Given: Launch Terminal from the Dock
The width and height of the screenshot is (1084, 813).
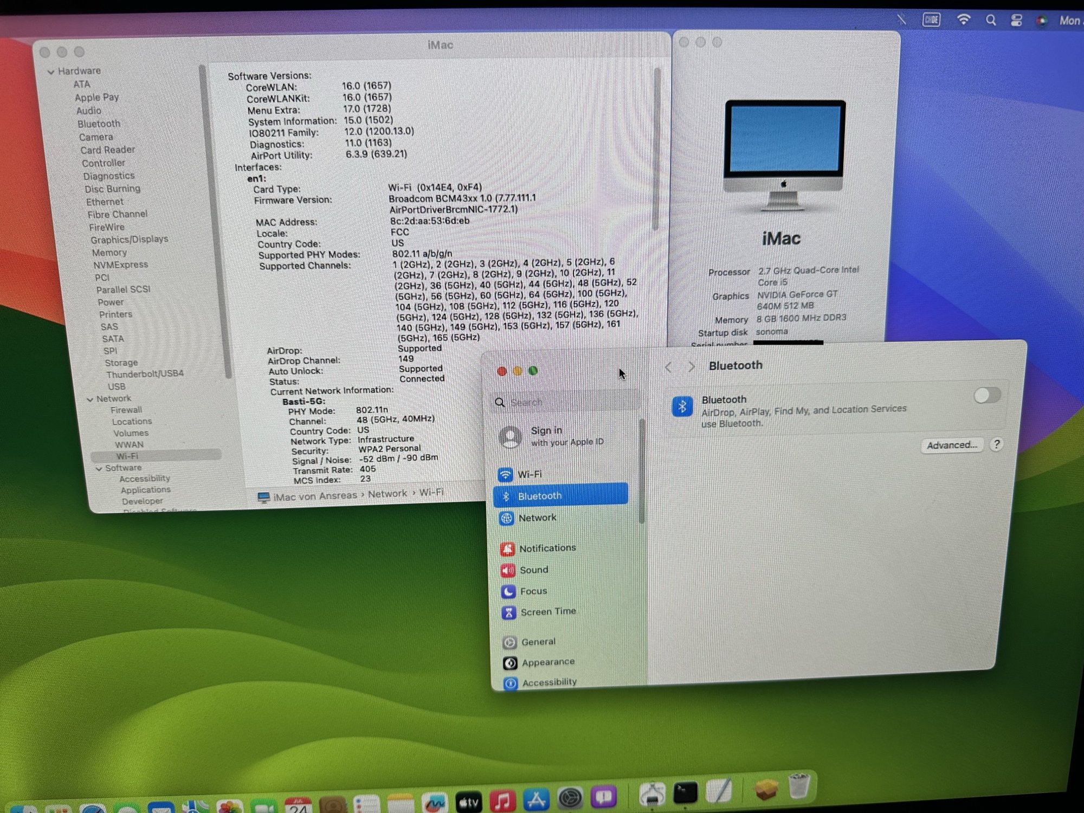Looking at the screenshot, I should click(x=685, y=793).
